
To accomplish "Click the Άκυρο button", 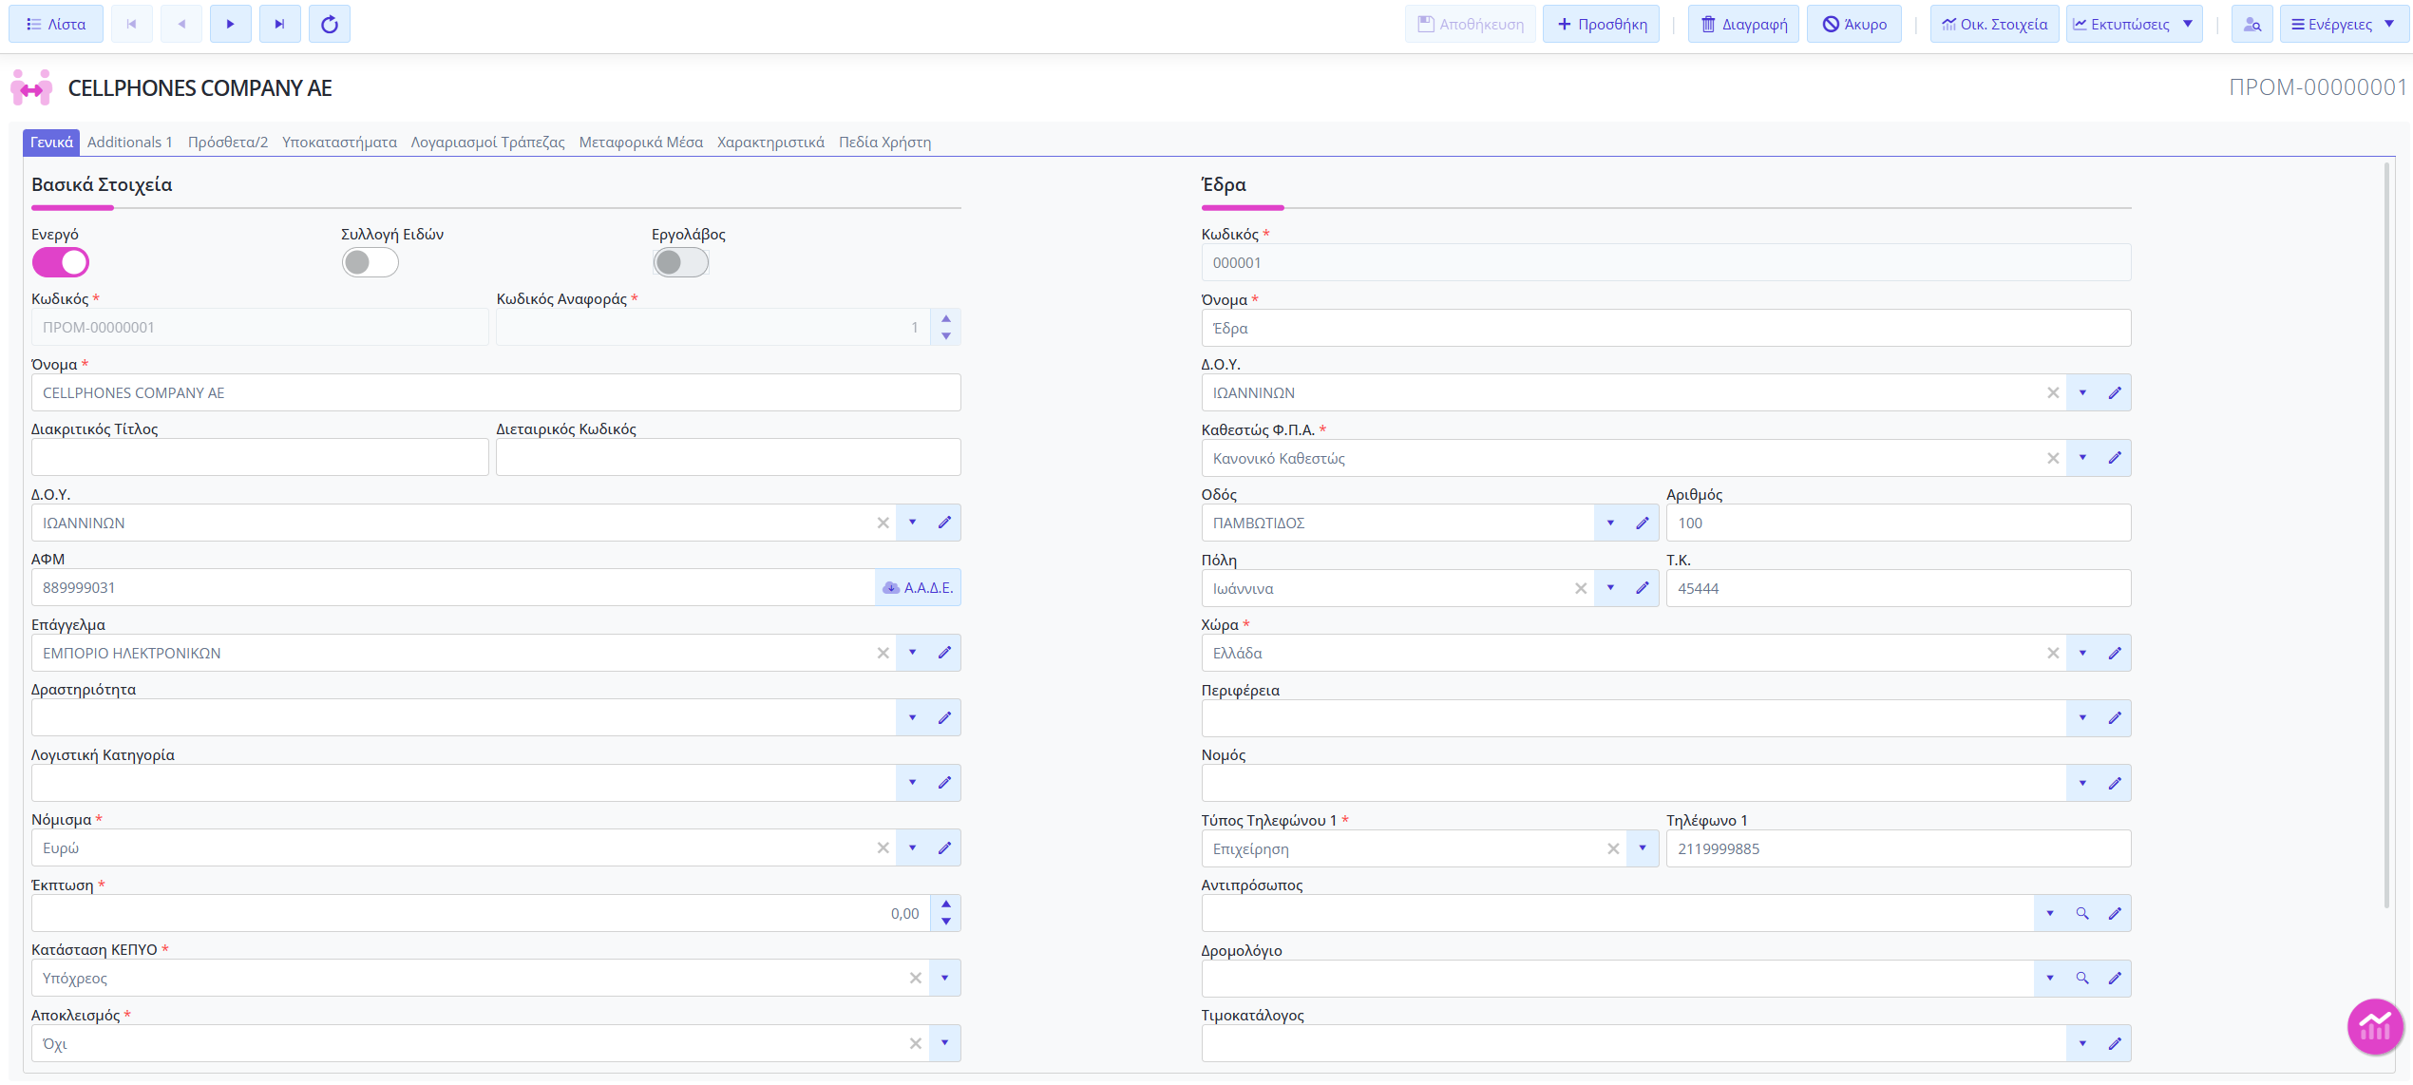I will point(1854,24).
